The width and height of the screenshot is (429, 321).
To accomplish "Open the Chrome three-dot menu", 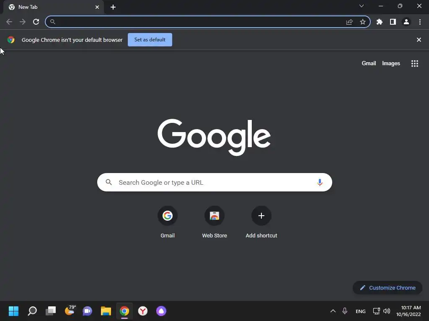I will (x=420, y=22).
